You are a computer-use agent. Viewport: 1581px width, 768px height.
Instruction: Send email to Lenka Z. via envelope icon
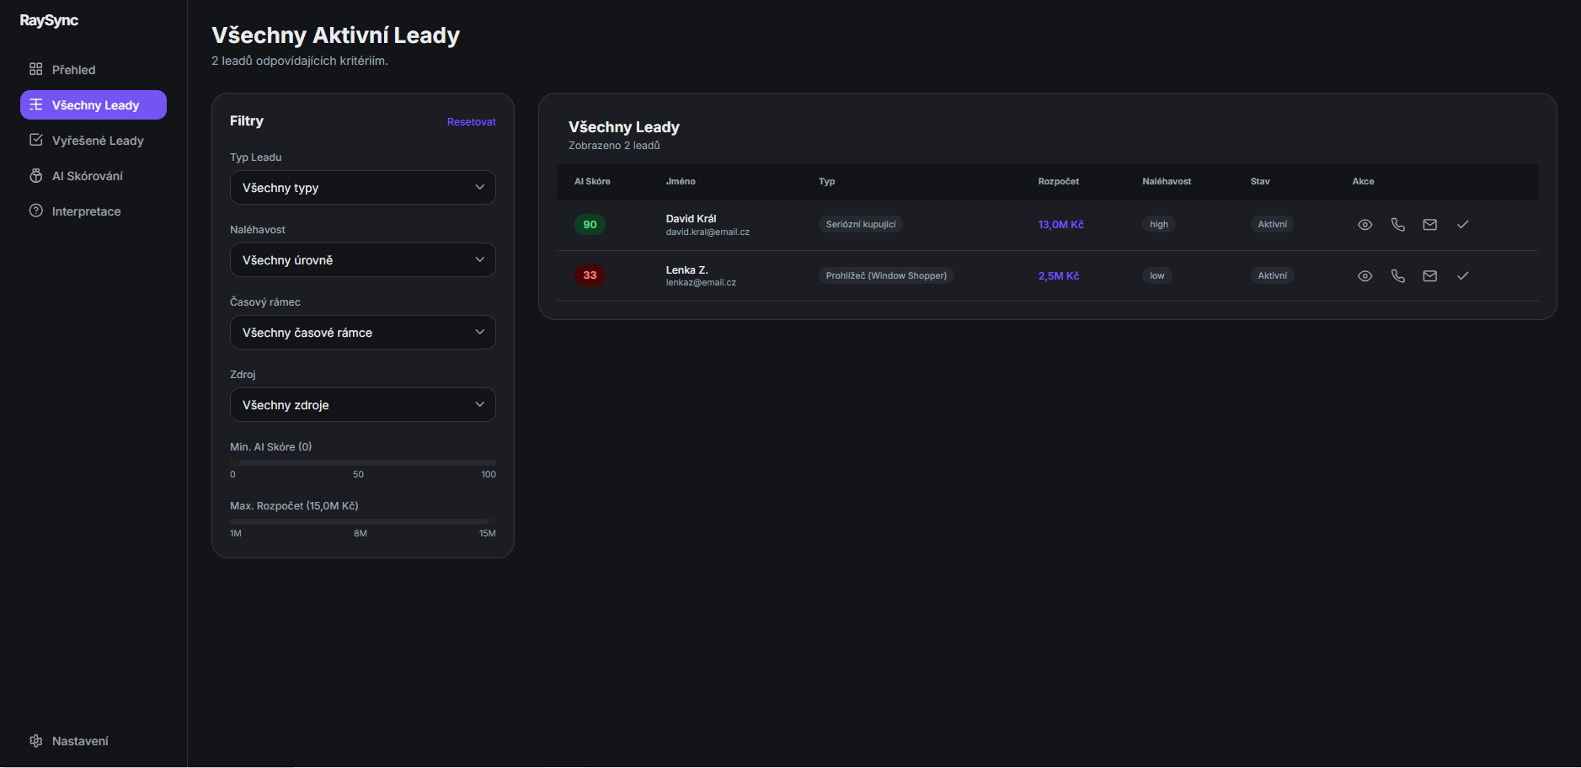(1429, 276)
